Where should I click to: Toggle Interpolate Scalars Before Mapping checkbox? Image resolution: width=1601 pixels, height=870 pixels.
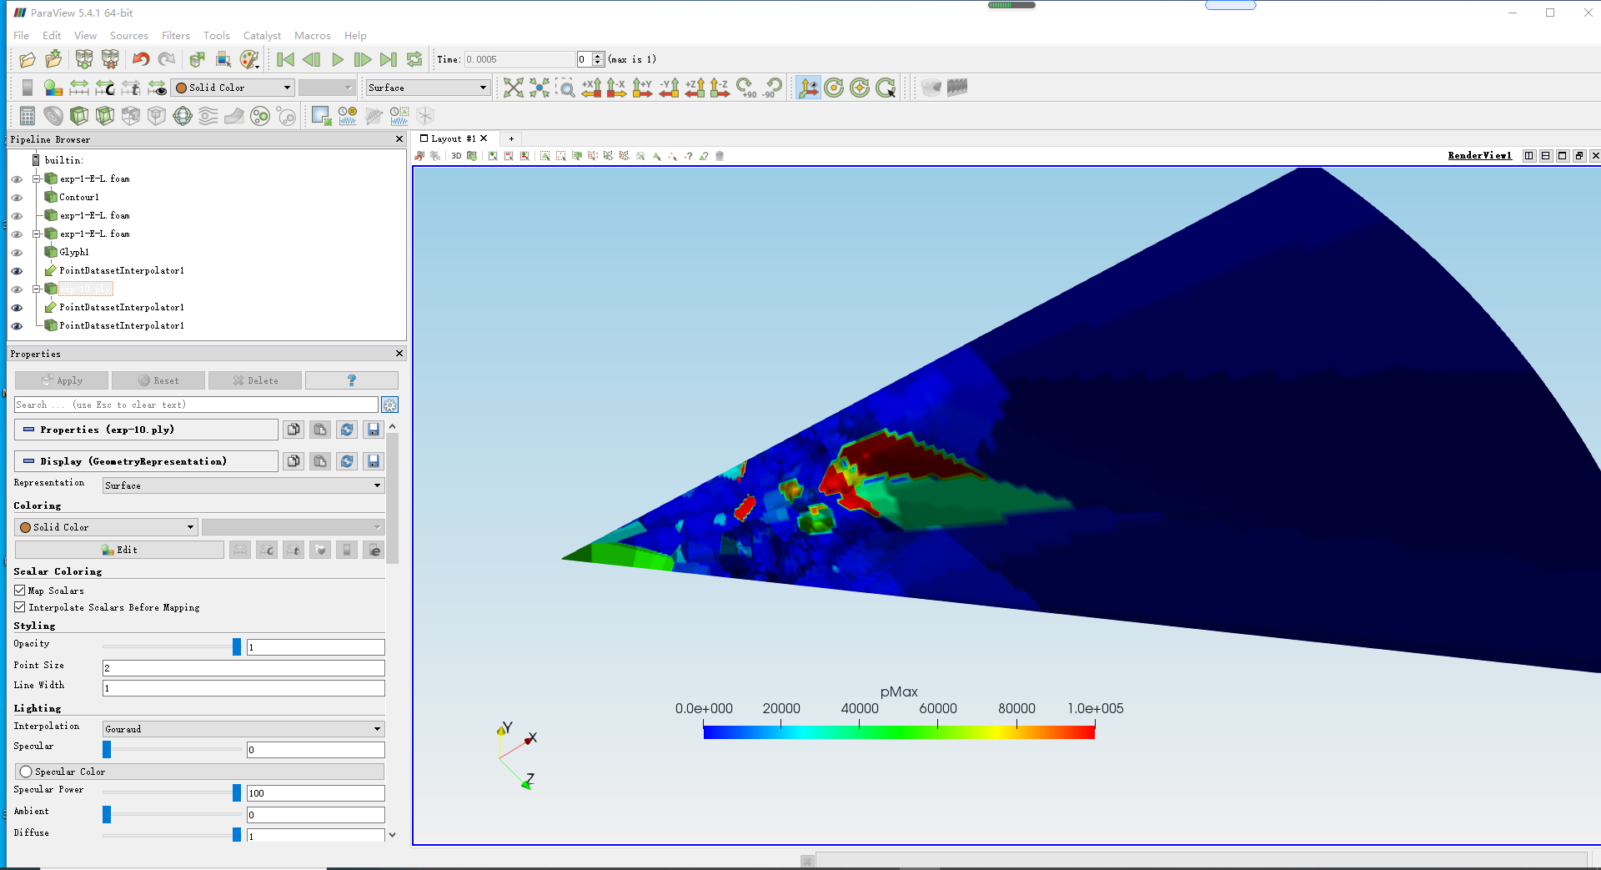click(20, 607)
